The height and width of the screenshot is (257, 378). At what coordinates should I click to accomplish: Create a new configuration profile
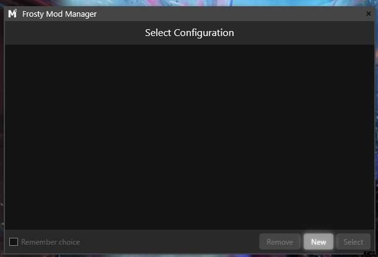(x=319, y=242)
